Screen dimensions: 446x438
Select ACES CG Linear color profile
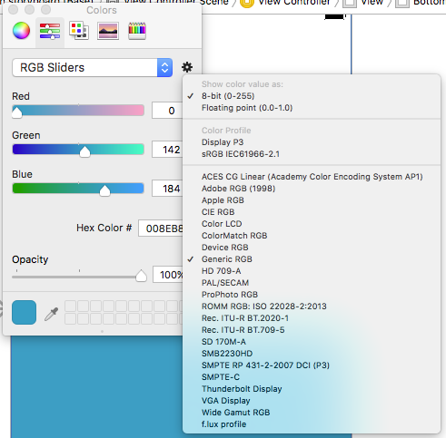coord(312,177)
